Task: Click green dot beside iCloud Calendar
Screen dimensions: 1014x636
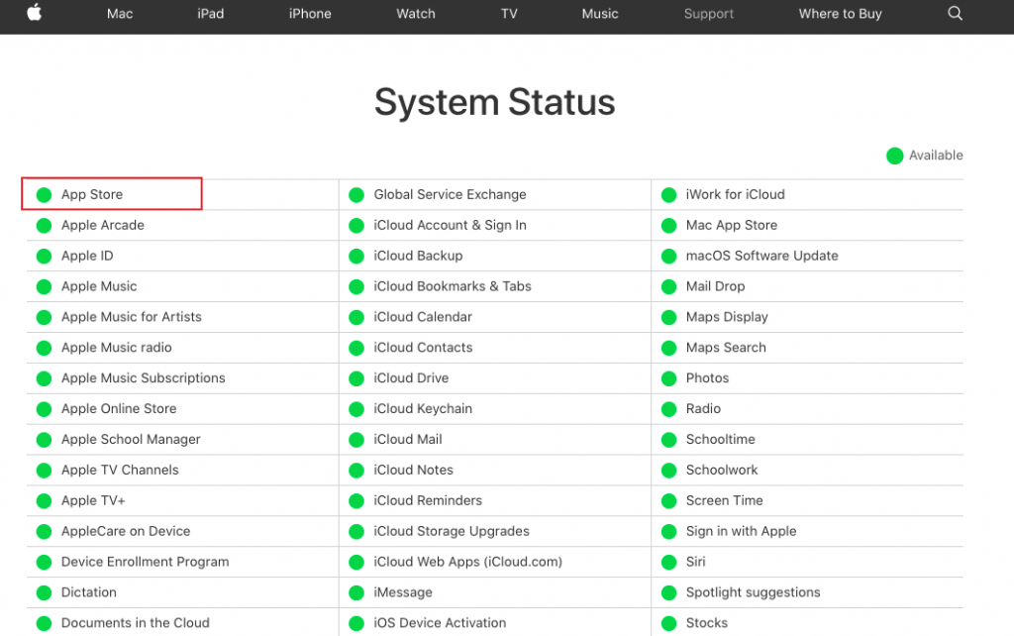Action: click(356, 317)
